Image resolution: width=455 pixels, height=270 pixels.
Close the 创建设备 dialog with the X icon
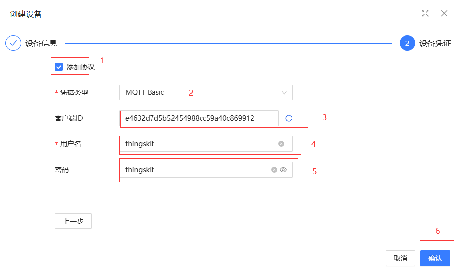(x=444, y=13)
